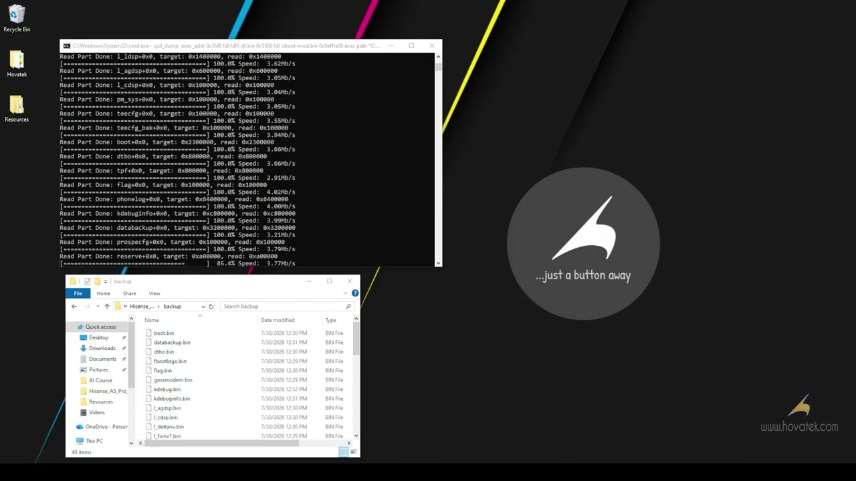Click the Properties quick access toolbar icon

[x=87, y=281]
